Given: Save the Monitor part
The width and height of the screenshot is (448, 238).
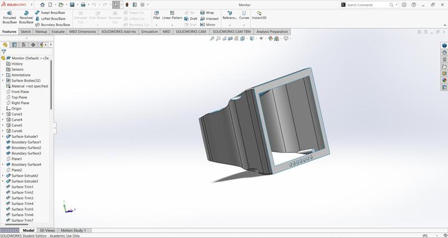Looking at the screenshot, I should (x=72, y=5).
